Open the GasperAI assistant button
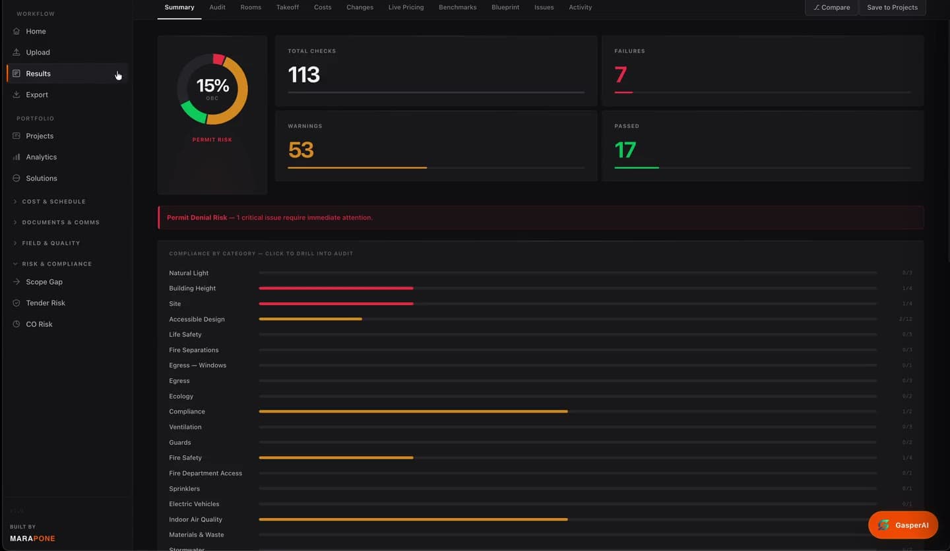 point(903,525)
